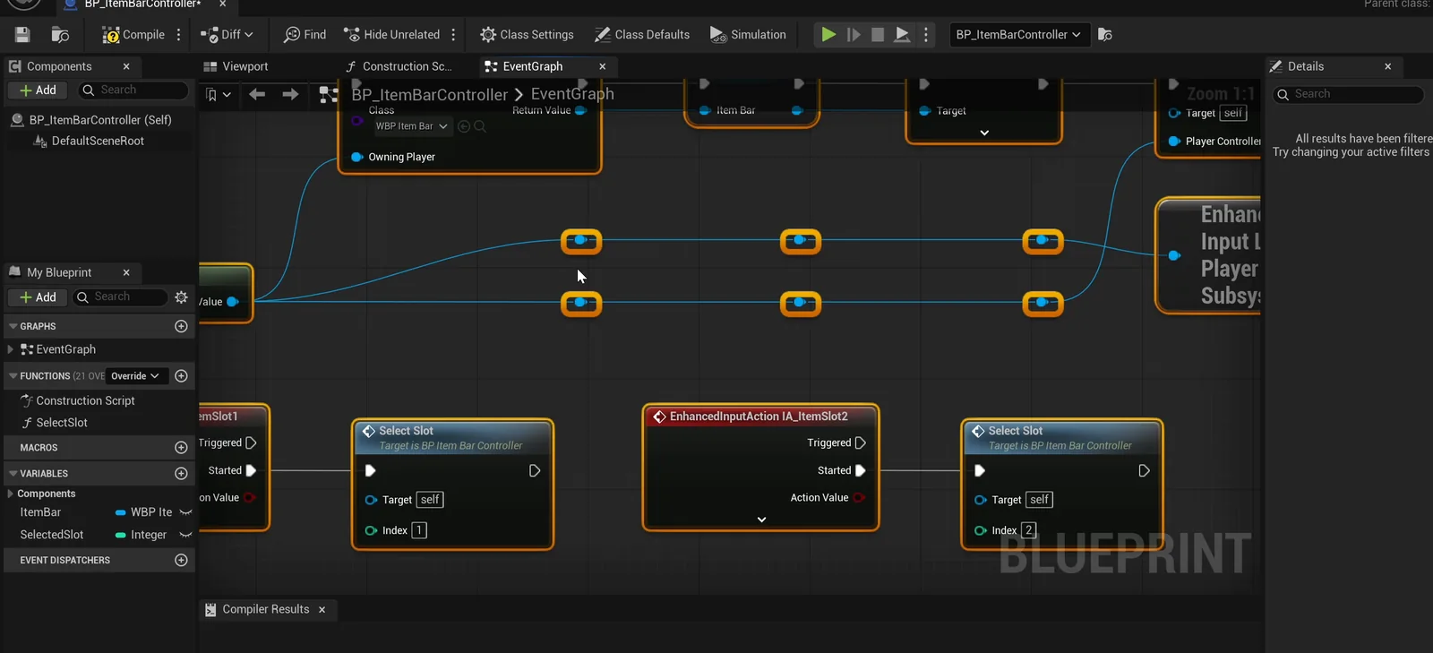Viewport: 1433px width, 653px height.
Task: Close the EventGraph tab
Action: coord(603,66)
